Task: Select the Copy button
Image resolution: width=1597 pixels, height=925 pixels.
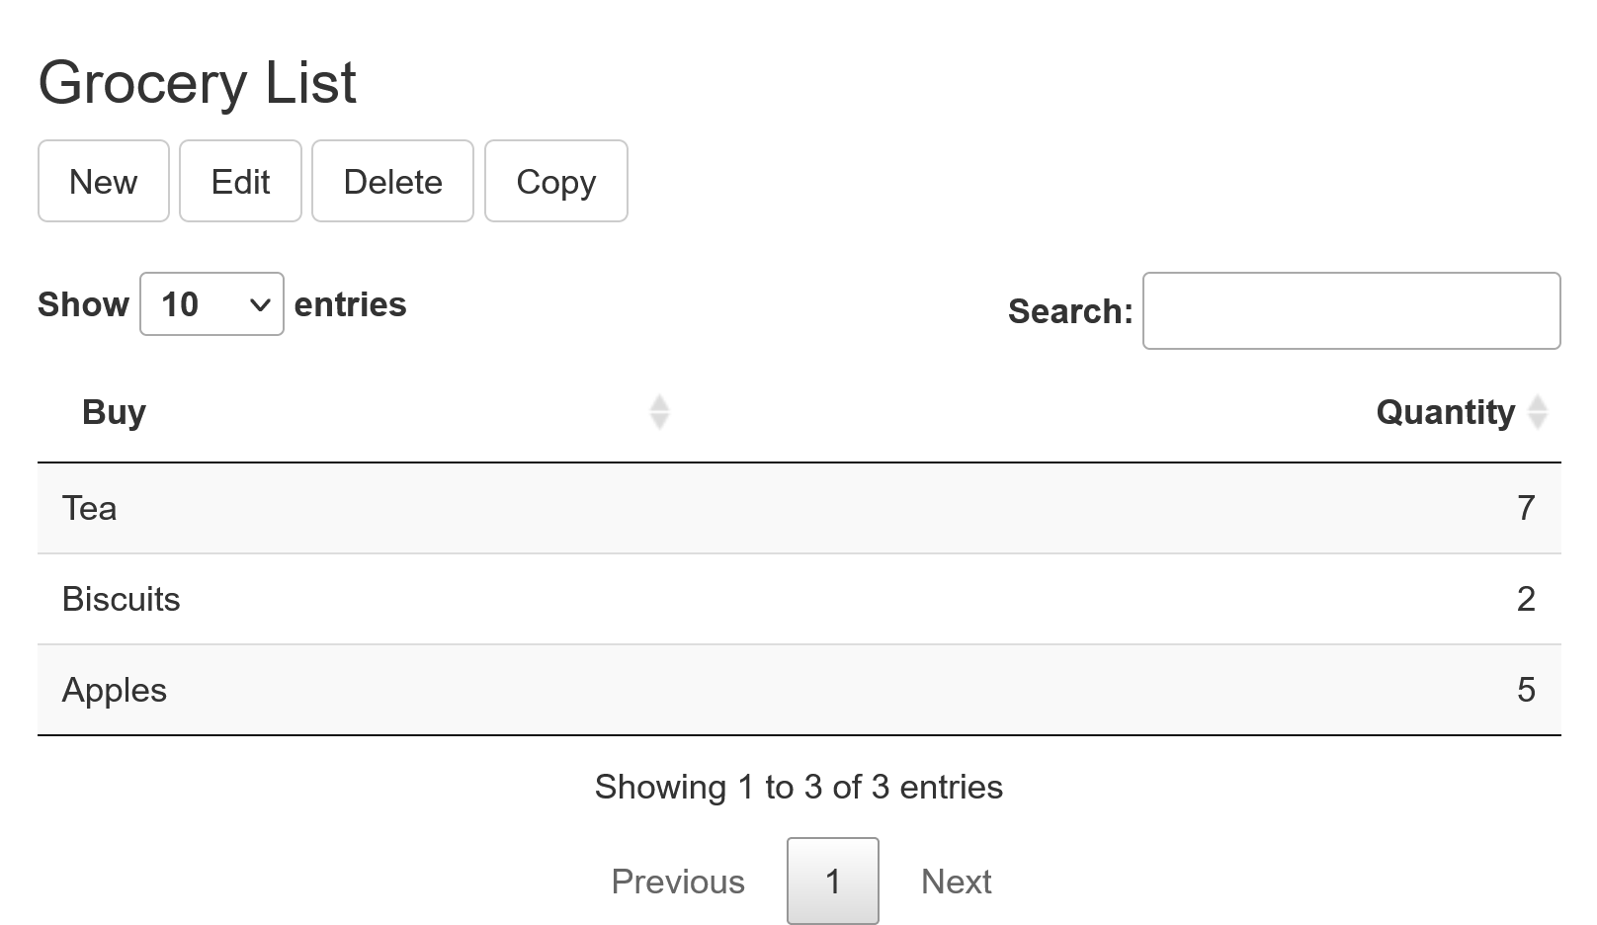Action: (555, 181)
